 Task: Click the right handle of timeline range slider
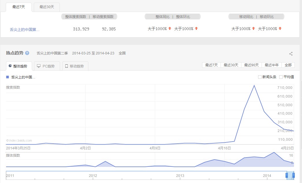tap(294, 175)
